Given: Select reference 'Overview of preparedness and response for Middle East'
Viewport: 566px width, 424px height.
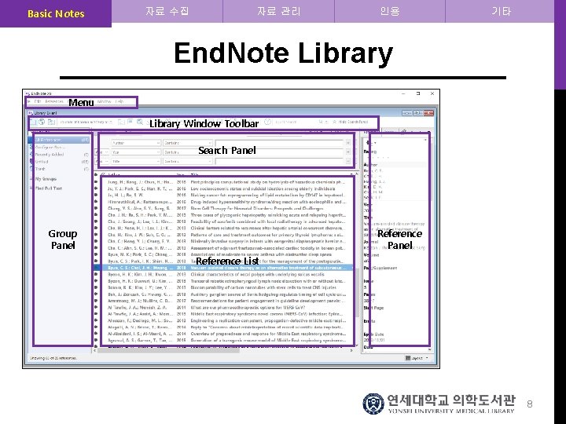Looking at the screenshot, I should tap(226, 334).
